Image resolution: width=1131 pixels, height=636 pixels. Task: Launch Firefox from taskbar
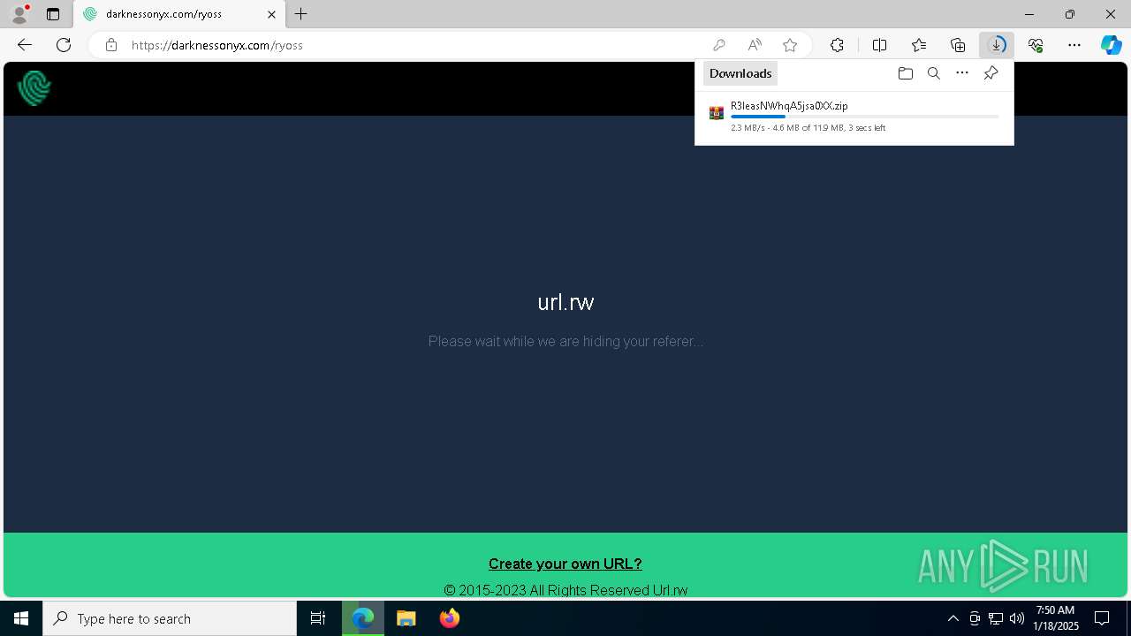(x=450, y=618)
